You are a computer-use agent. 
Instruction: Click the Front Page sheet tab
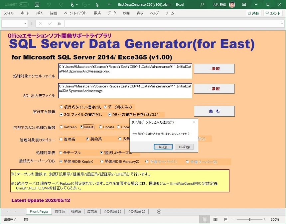[39, 211]
